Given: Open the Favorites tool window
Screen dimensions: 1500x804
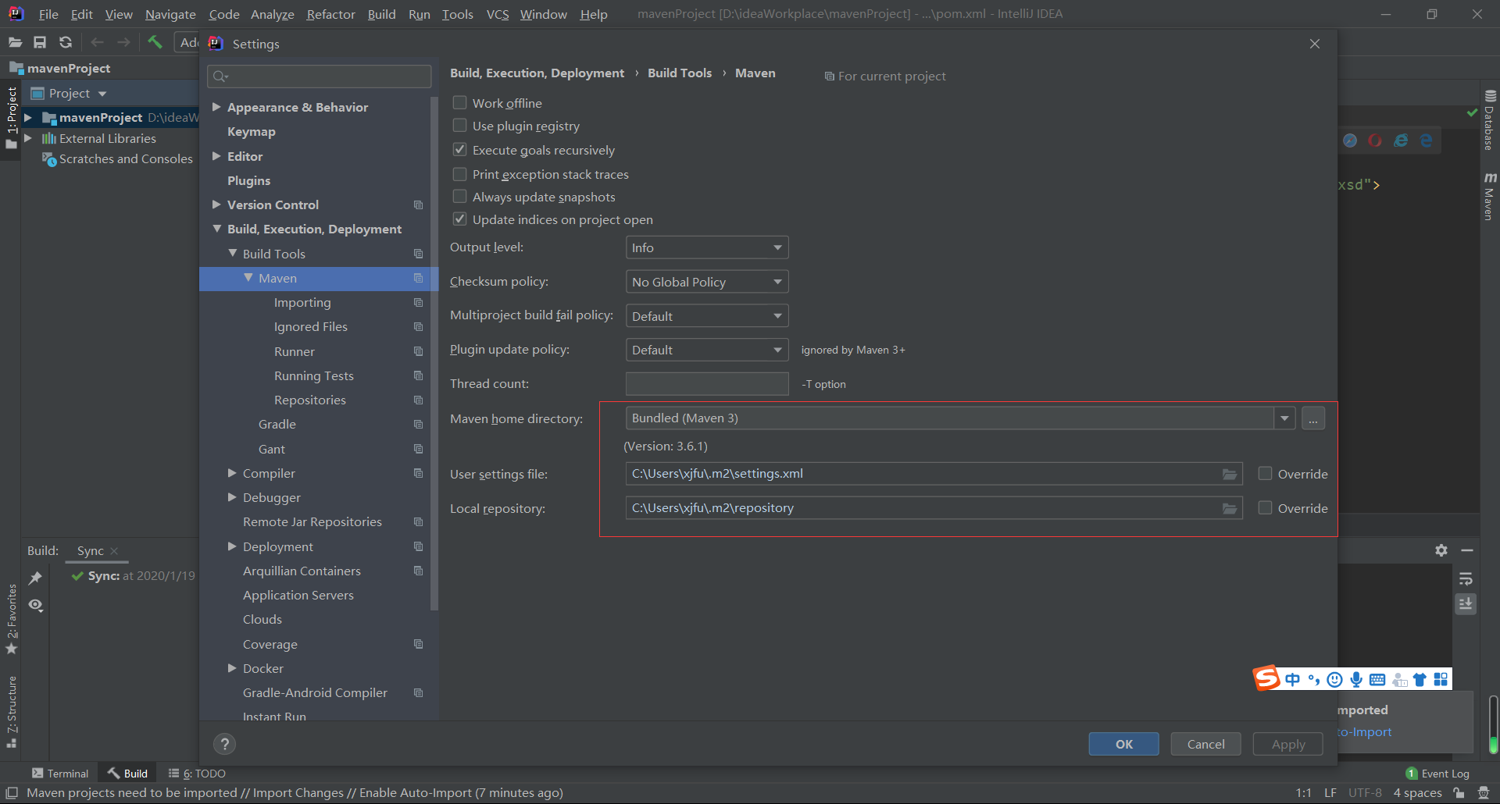Looking at the screenshot, I should tap(11, 619).
